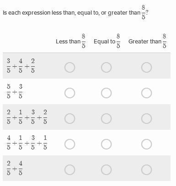
Task: Choose Equal to for 2/5+1/5+3/5+2/5 row
Action: pos(106,118)
